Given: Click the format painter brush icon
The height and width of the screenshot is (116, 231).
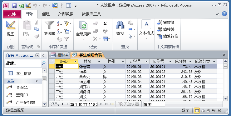Looking at the screenshot, I should pyautogui.click(x=37, y=36).
